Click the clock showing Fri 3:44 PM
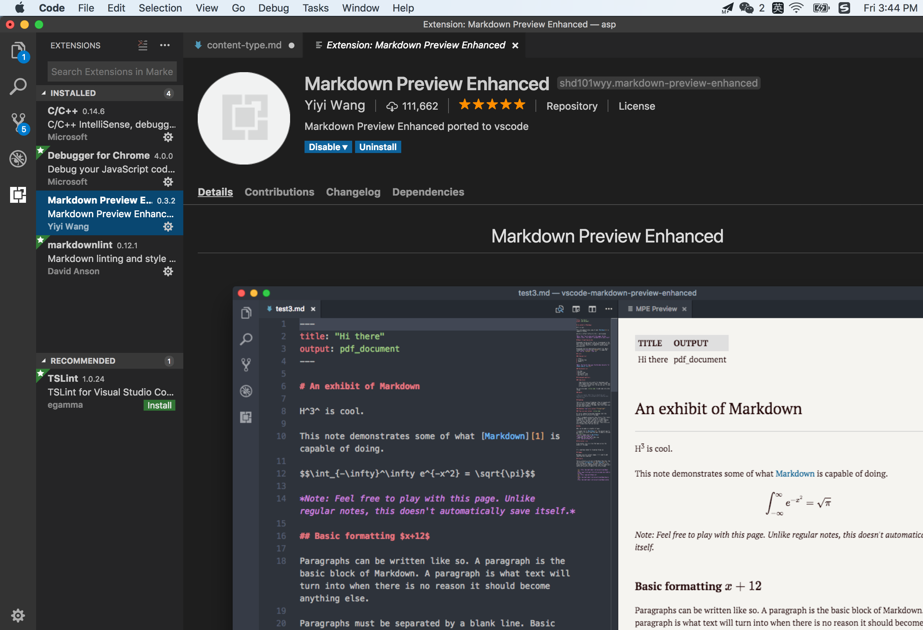 (x=890, y=8)
